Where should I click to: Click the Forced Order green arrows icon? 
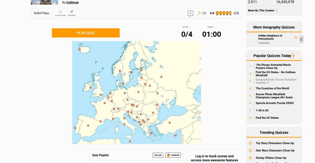[x=60, y=12]
